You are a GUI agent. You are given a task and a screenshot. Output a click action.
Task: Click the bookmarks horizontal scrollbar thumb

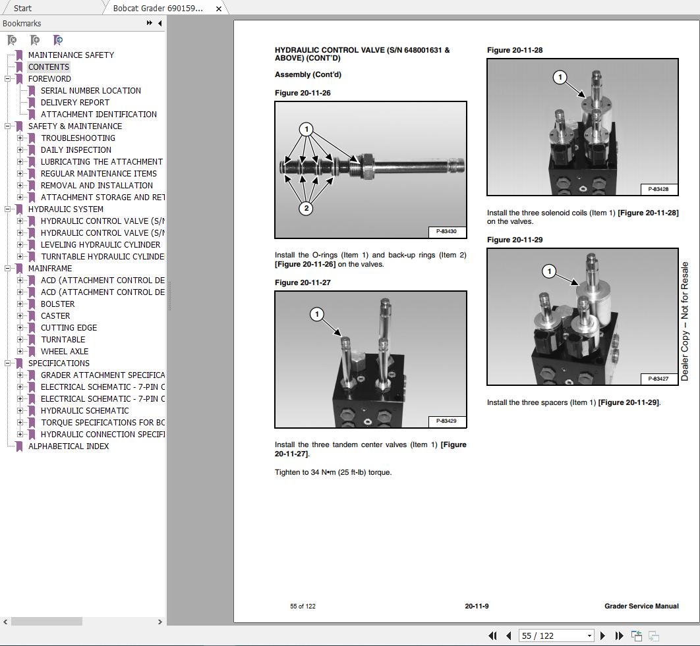46,622
